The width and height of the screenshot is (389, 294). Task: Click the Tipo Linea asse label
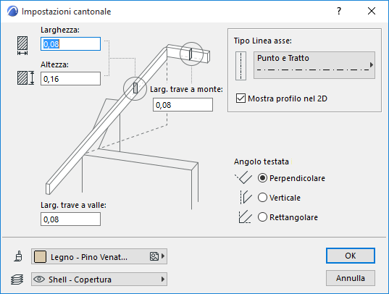tap(263, 41)
